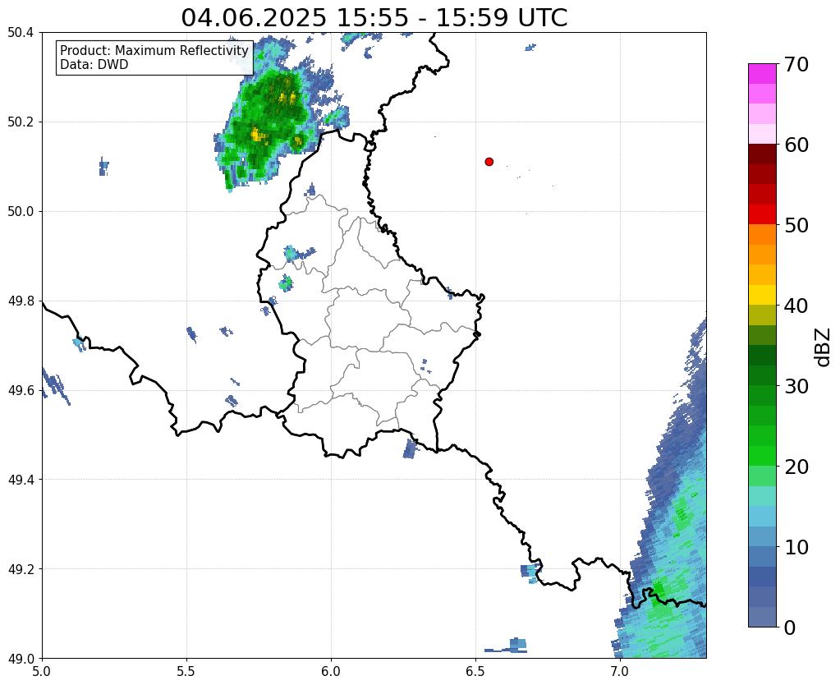Click the red station marker dot
The image size is (840, 685).
coord(489,162)
